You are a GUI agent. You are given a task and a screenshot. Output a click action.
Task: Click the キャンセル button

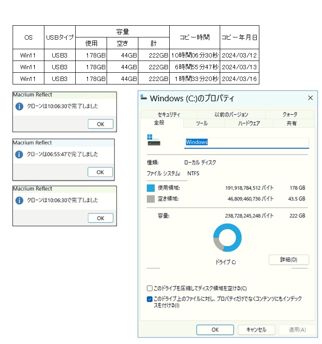click(256, 330)
